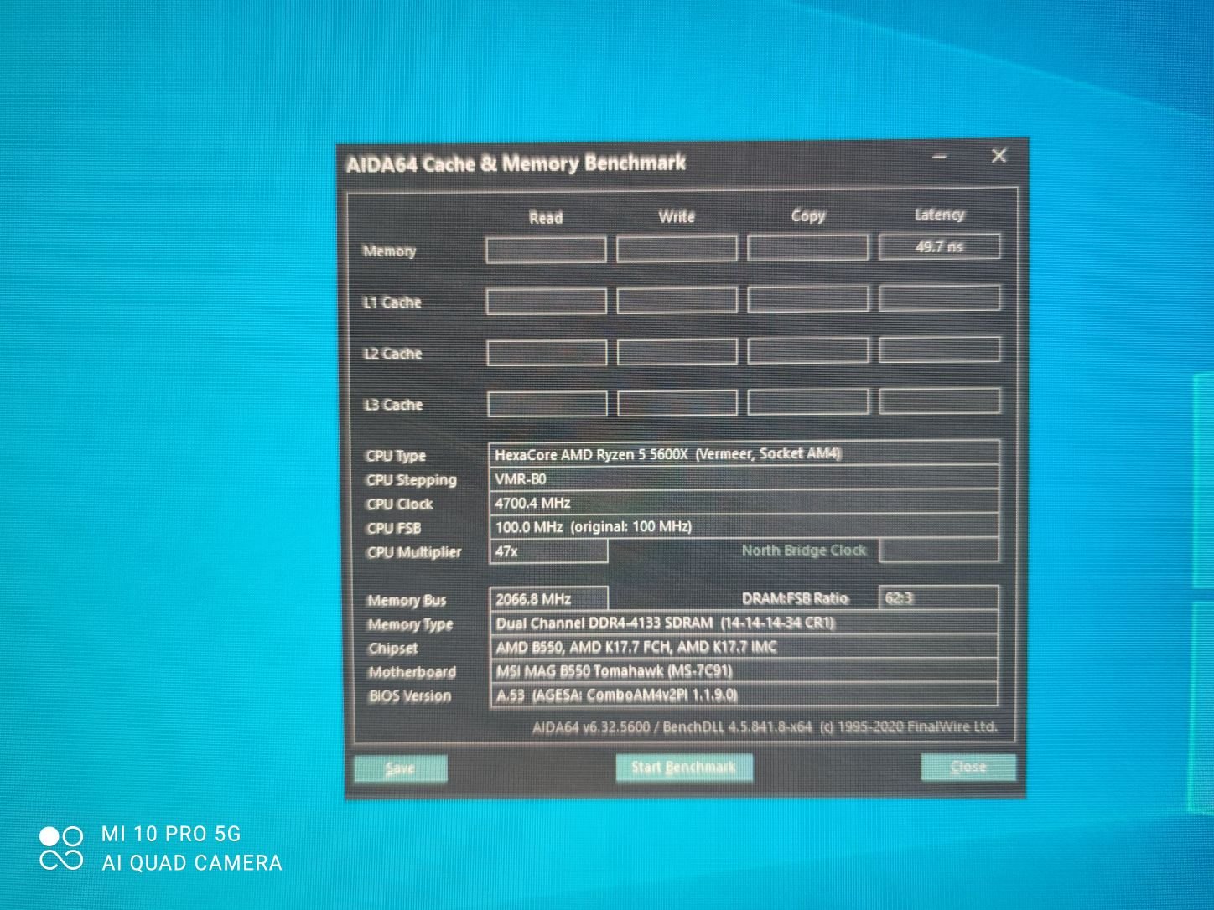Click the AIDA64 version footer text
The width and height of the screenshot is (1214, 910).
pos(765,726)
